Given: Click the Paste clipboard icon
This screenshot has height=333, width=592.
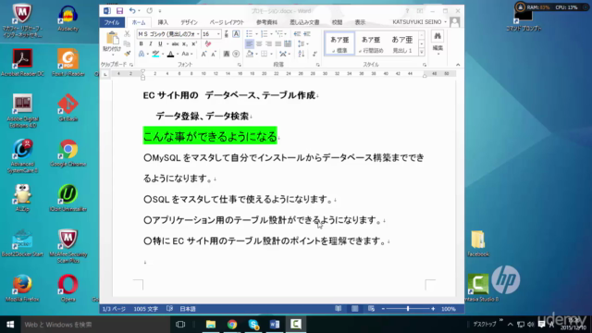Looking at the screenshot, I should [112, 39].
